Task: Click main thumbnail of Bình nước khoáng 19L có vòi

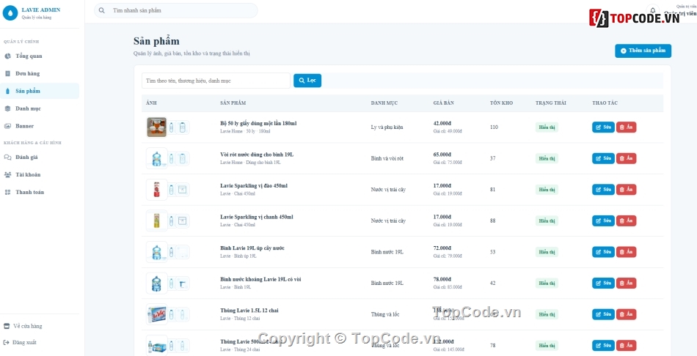Action: (x=156, y=283)
